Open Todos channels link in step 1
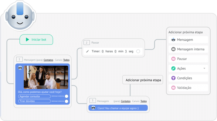Viewport: 217px width, 121px height. click(66, 60)
